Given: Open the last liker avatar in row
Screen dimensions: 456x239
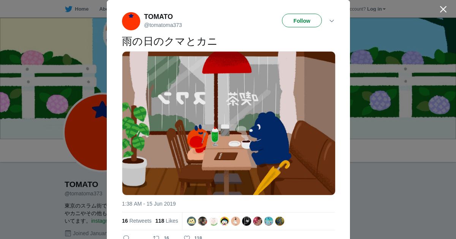Looking at the screenshot, I should tap(280, 221).
